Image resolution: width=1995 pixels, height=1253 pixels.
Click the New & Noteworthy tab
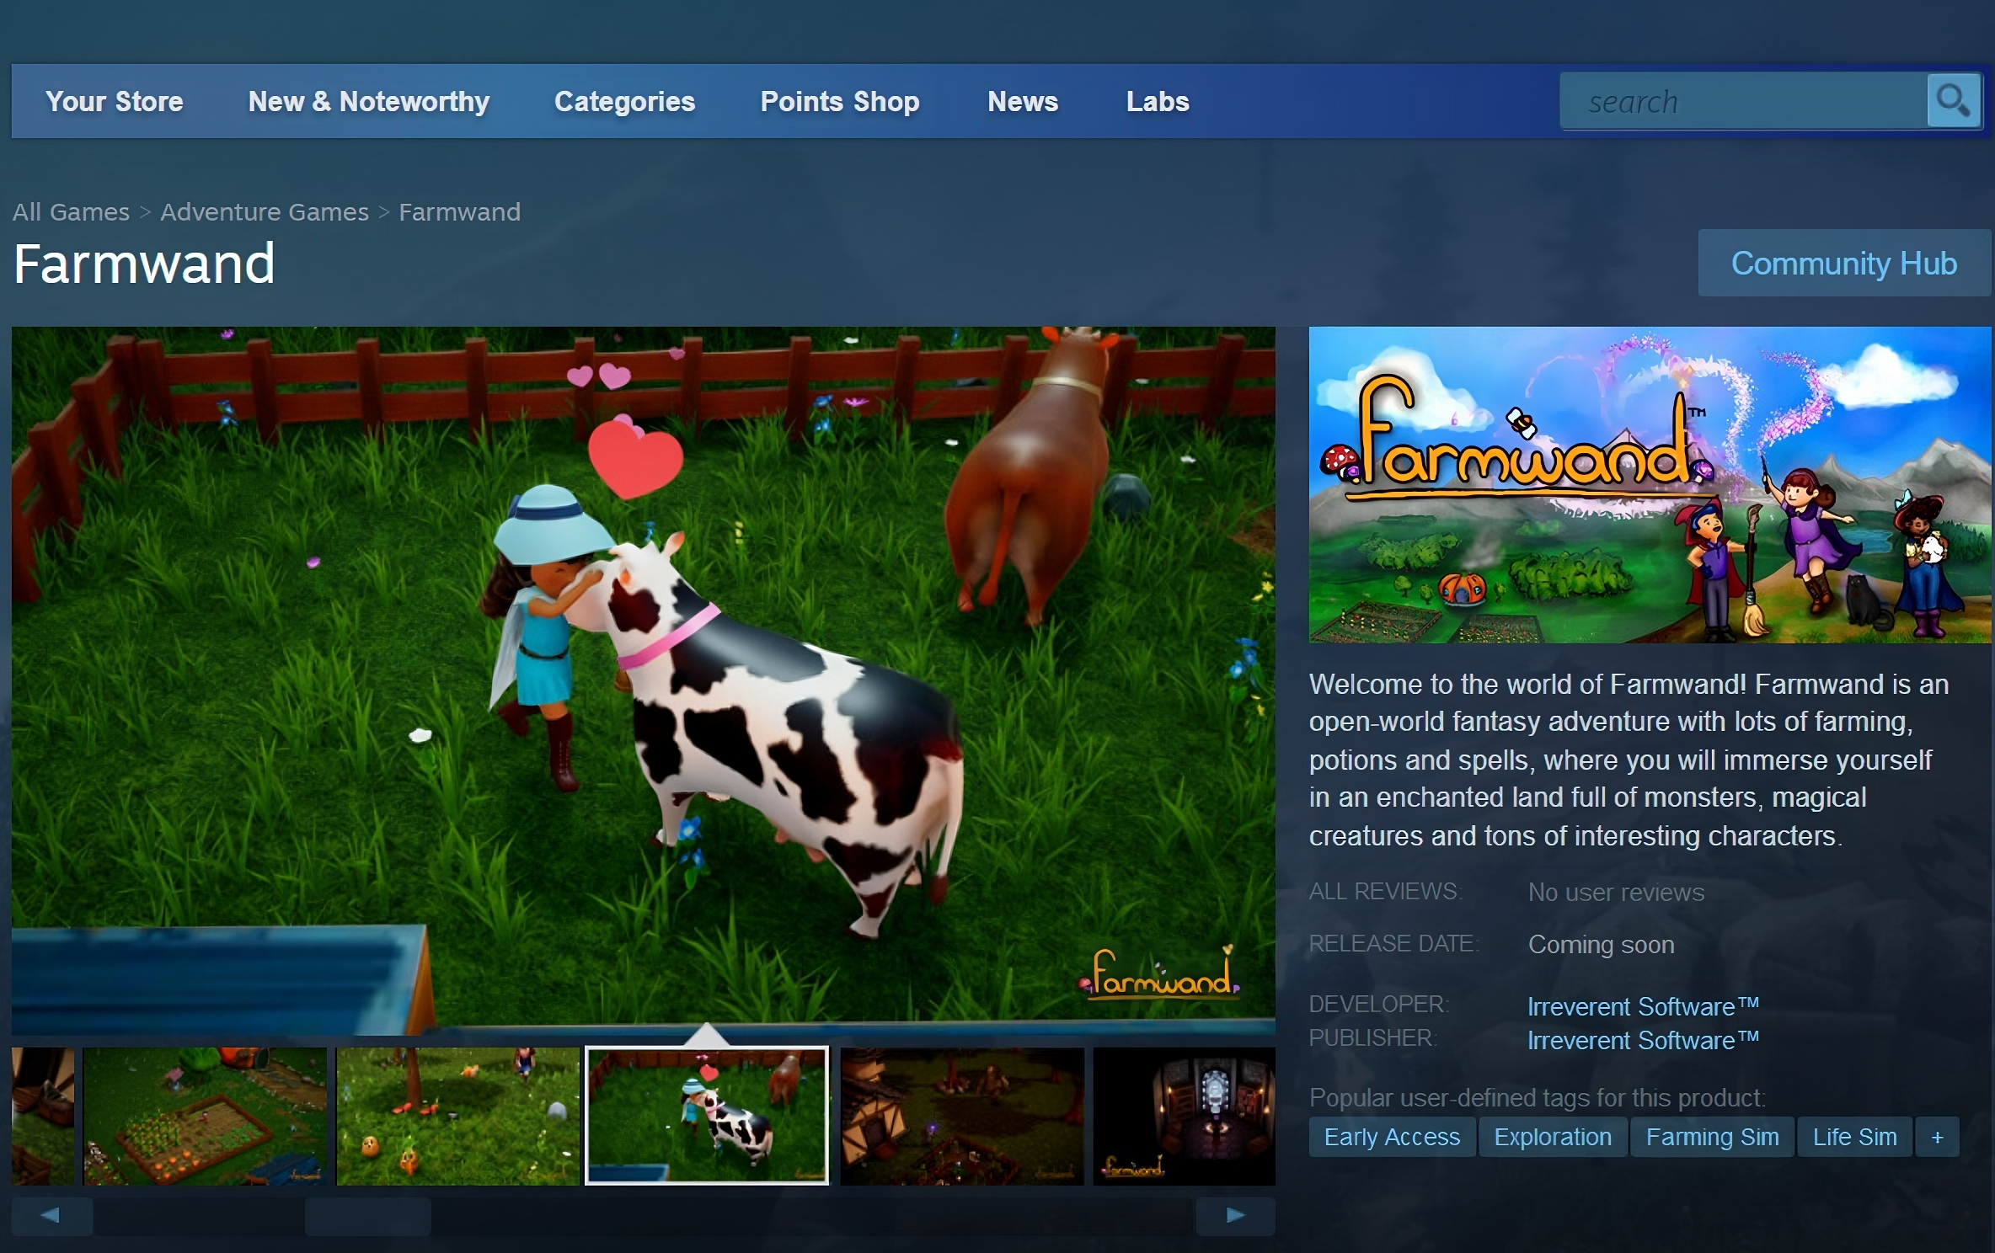[368, 101]
